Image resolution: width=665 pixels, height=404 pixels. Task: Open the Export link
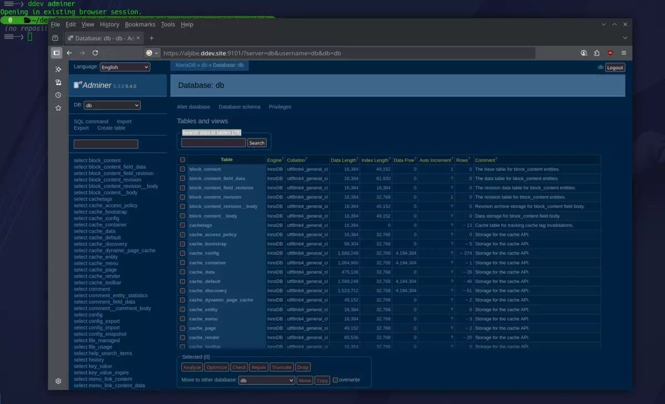point(81,128)
